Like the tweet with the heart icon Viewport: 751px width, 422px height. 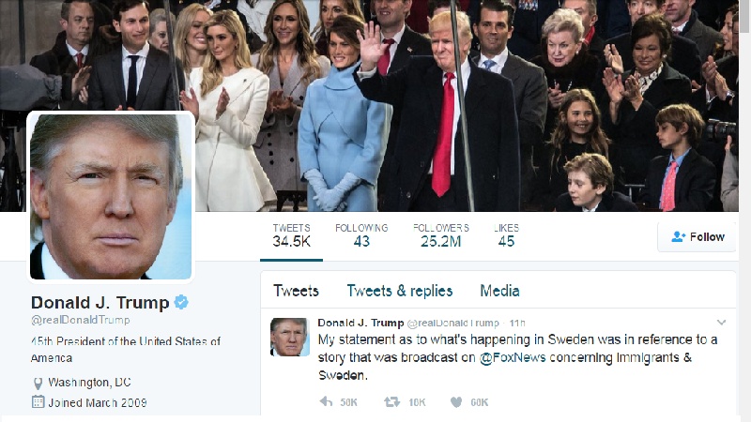pyautogui.click(x=456, y=402)
